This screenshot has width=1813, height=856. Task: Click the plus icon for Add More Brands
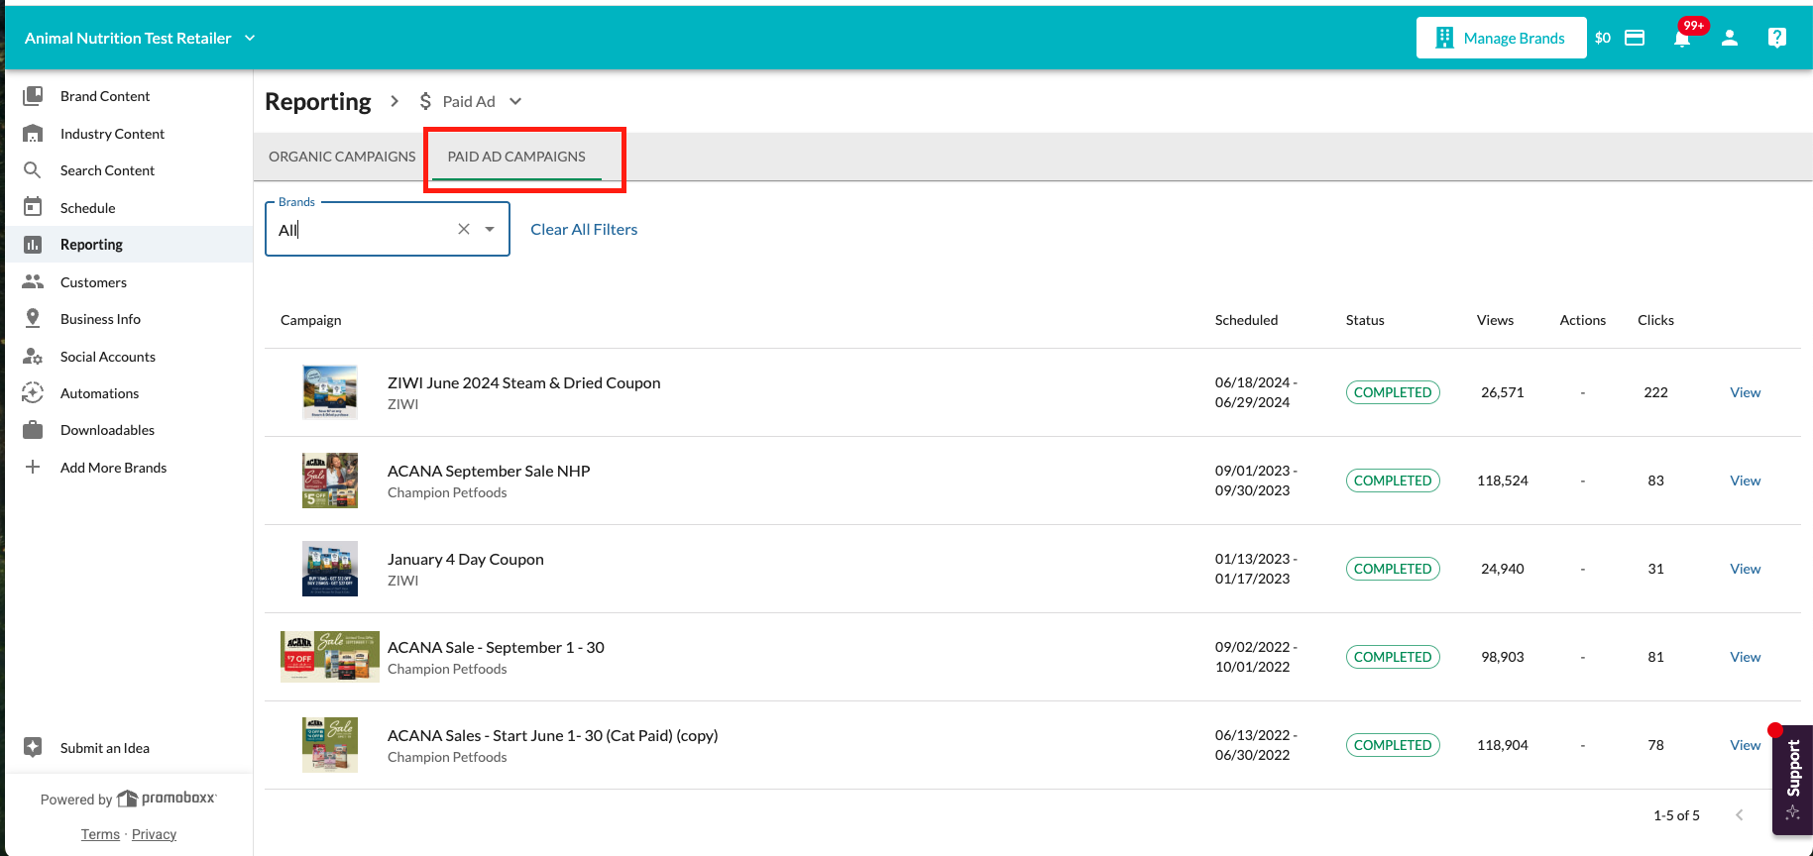33,467
